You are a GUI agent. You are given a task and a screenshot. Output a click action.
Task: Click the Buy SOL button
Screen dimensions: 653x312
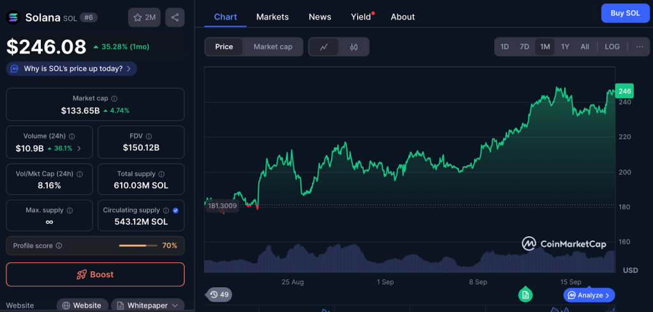tap(625, 13)
